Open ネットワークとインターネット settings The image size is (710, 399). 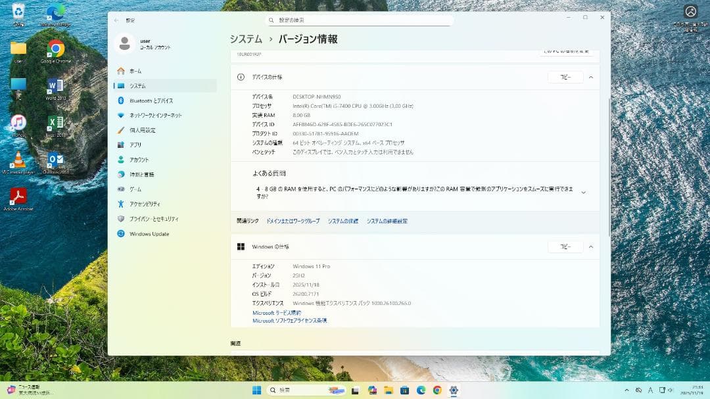tap(155, 115)
